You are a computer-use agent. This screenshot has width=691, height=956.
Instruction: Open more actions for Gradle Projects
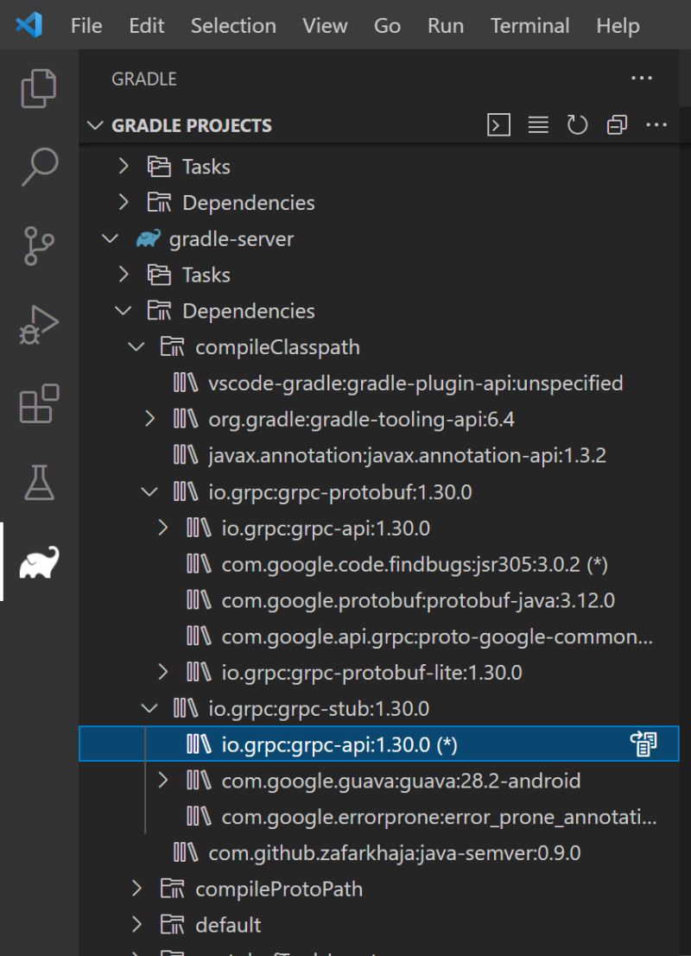pos(657,124)
